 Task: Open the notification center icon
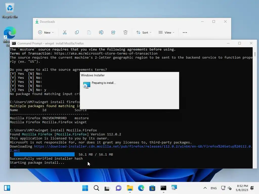(252, 188)
